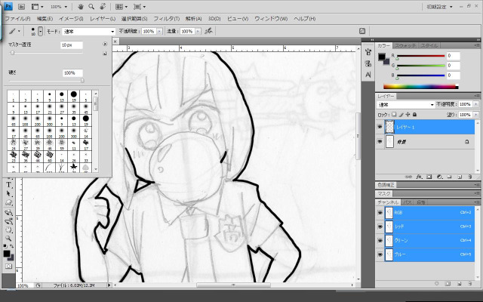Select the グリーン channel row
The height and width of the screenshot is (302, 483).
click(x=426, y=240)
